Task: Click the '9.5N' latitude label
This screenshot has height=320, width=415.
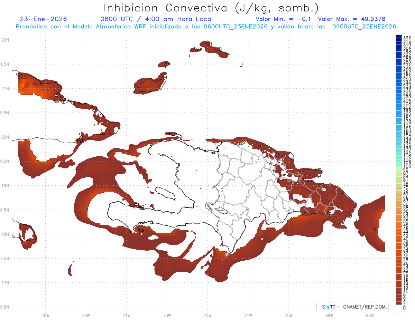Action: 5,161
